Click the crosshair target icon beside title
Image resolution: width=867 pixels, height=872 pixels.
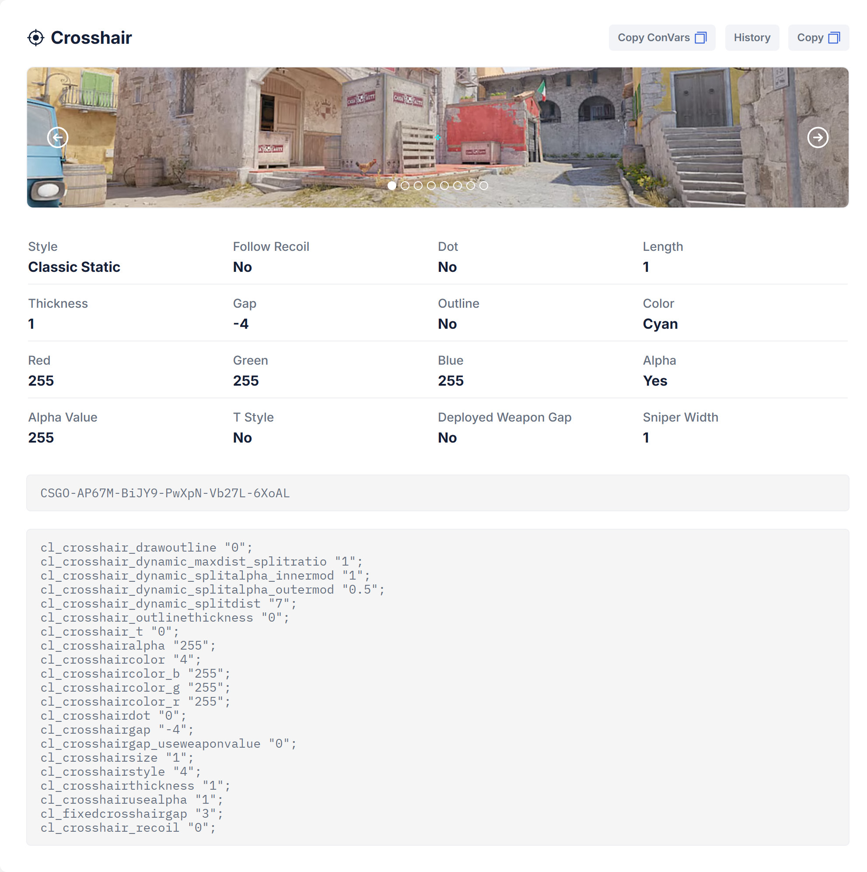tap(35, 38)
